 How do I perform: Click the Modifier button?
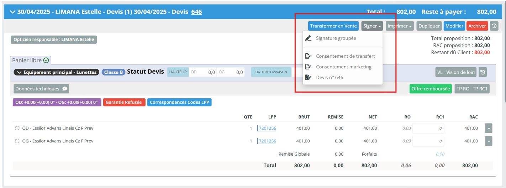click(454, 26)
